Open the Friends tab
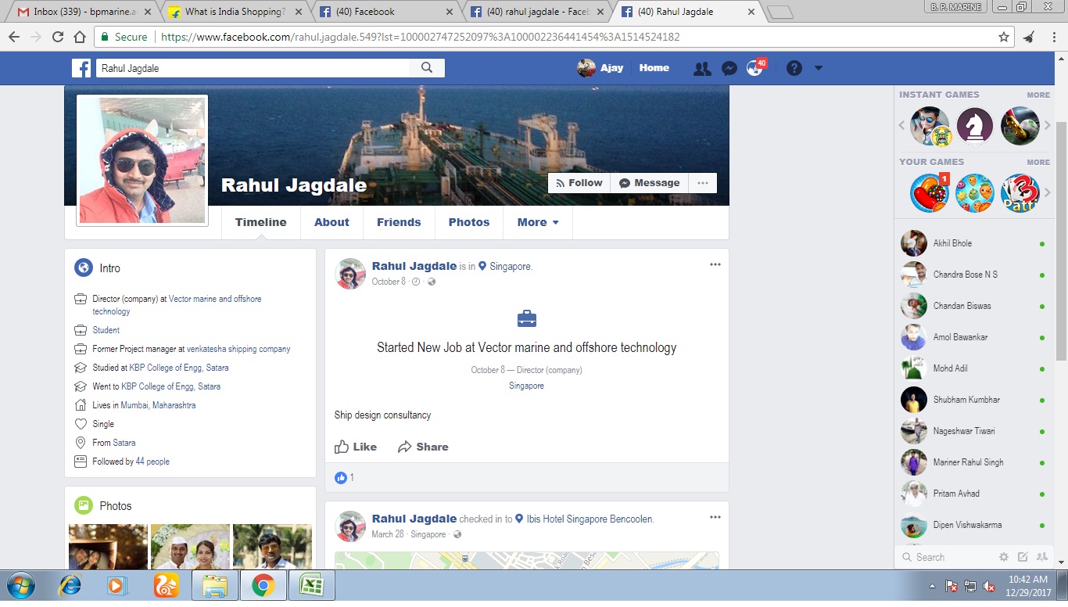Viewport: 1068px width, 607px height. [x=399, y=222]
